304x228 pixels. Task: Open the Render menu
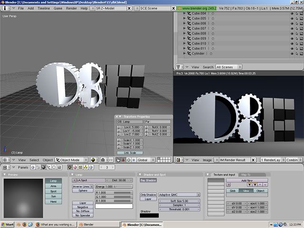coord(71,9)
